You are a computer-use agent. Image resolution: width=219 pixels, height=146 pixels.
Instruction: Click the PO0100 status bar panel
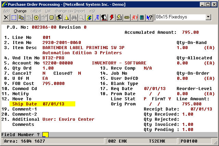click(x=195, y=141)
